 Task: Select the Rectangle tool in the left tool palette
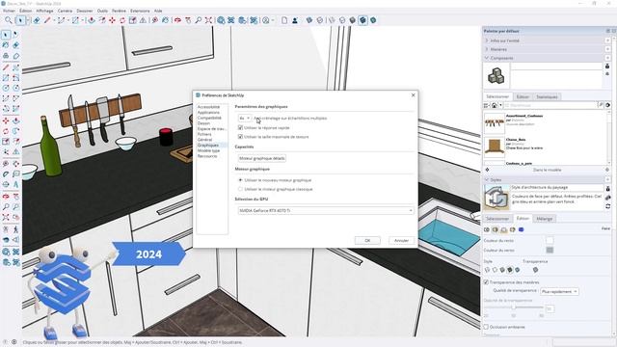tap(6, 78)
